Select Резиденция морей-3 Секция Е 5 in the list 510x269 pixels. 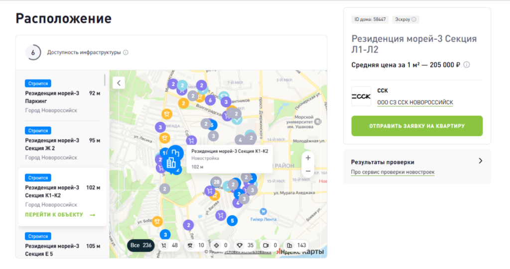pos(62,245)
